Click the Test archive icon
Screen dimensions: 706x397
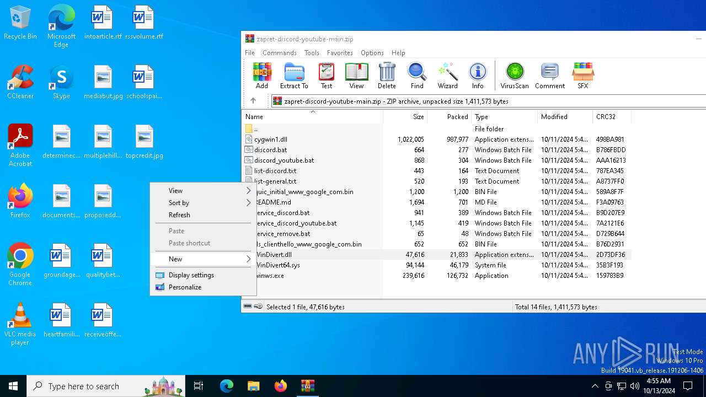coord(327,76)
